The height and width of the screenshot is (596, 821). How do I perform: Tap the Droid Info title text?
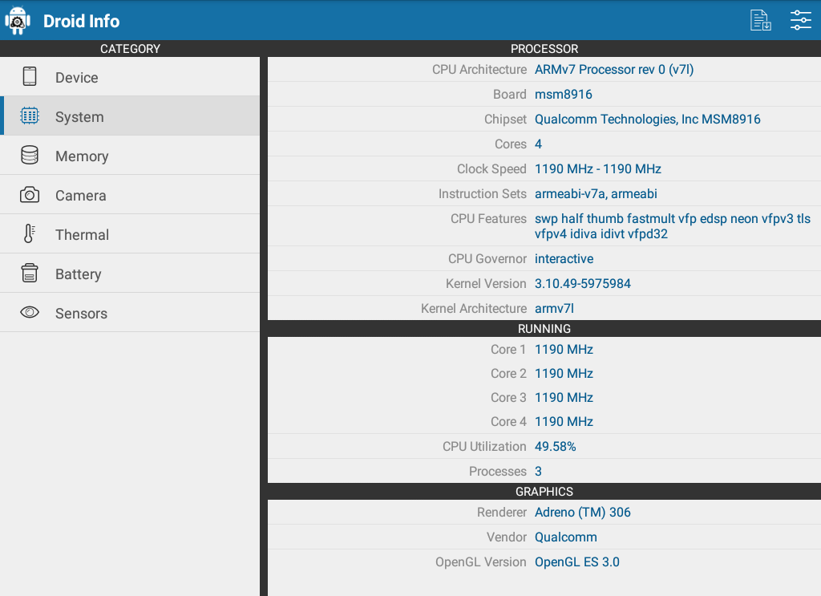coord(81,21)
